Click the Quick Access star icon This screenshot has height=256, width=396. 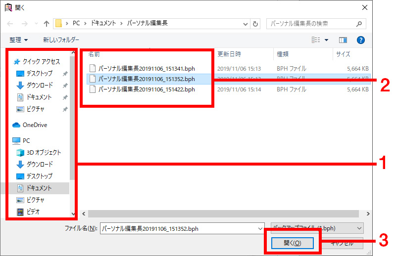click(17, 62)
